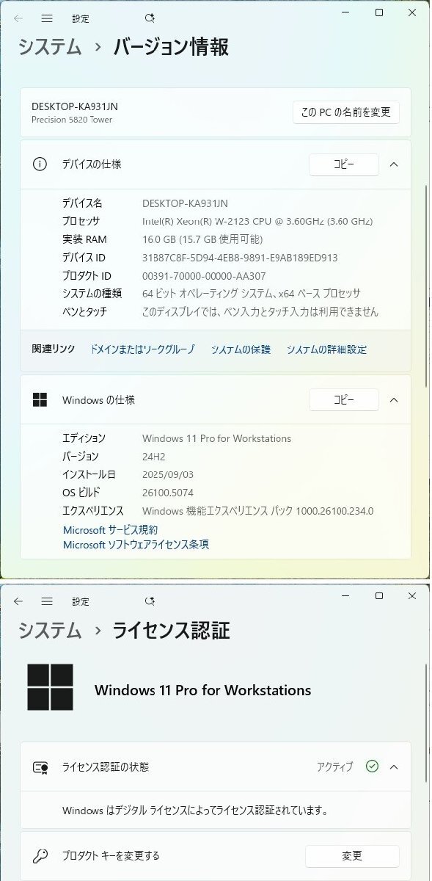The width and height of the screenshot is (432, 881).
Task: Open Microsoft サービス規約 link
Action: (110, 529)
